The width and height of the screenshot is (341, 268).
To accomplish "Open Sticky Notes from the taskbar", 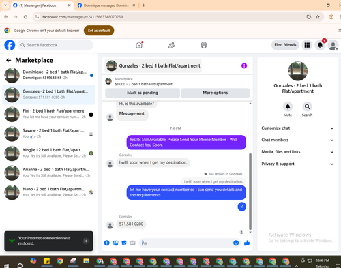I will tap(46, 261).
